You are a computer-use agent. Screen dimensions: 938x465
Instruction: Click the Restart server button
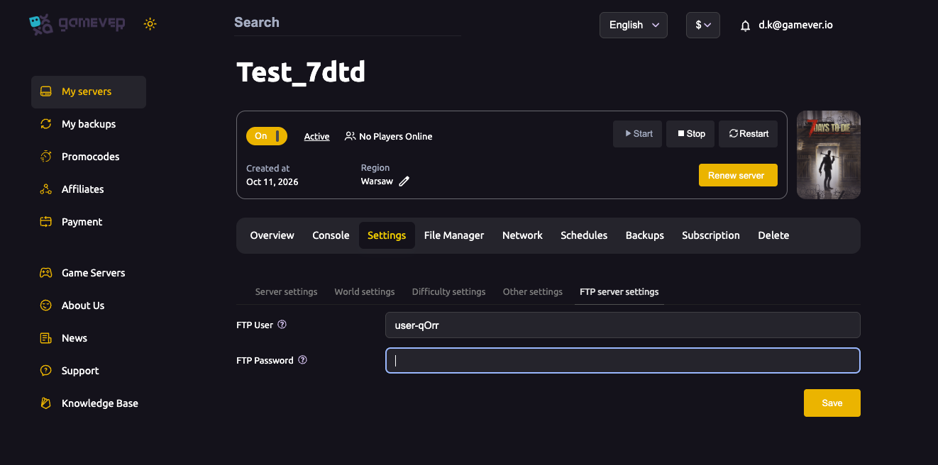(x=748, y=134)
